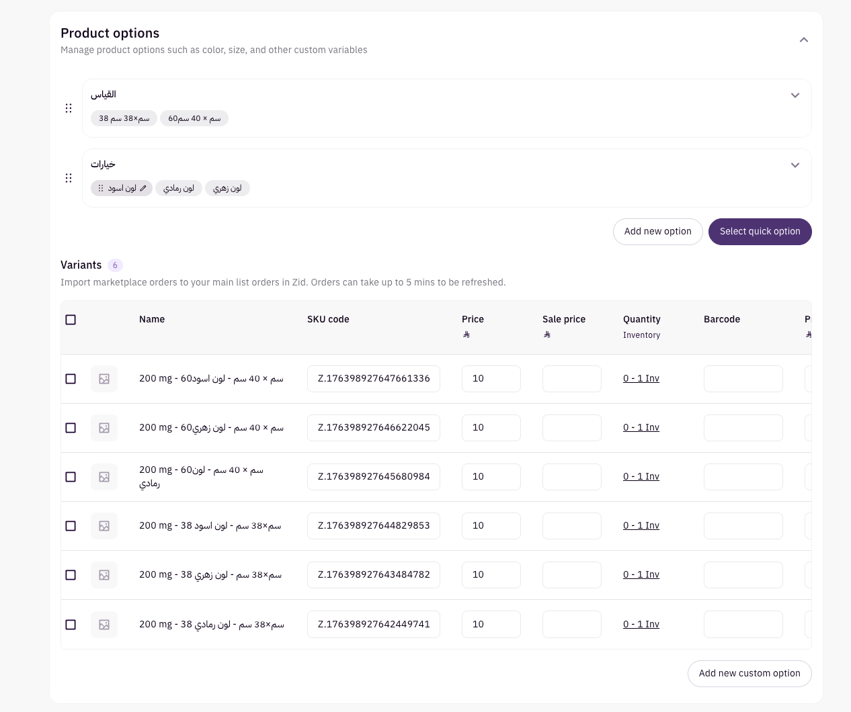Select the لون زهري option chip
The width and height of the screenshot is (851, 712).
(227, 188)
